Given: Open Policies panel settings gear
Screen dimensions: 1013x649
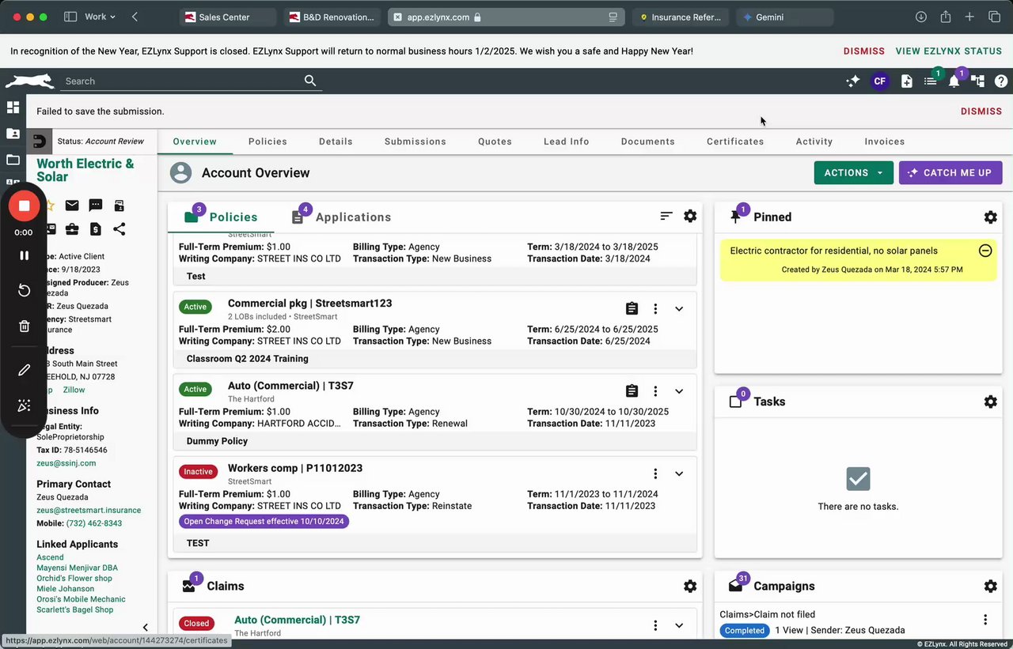Looking at the screenshot, I should coord(690,216).
